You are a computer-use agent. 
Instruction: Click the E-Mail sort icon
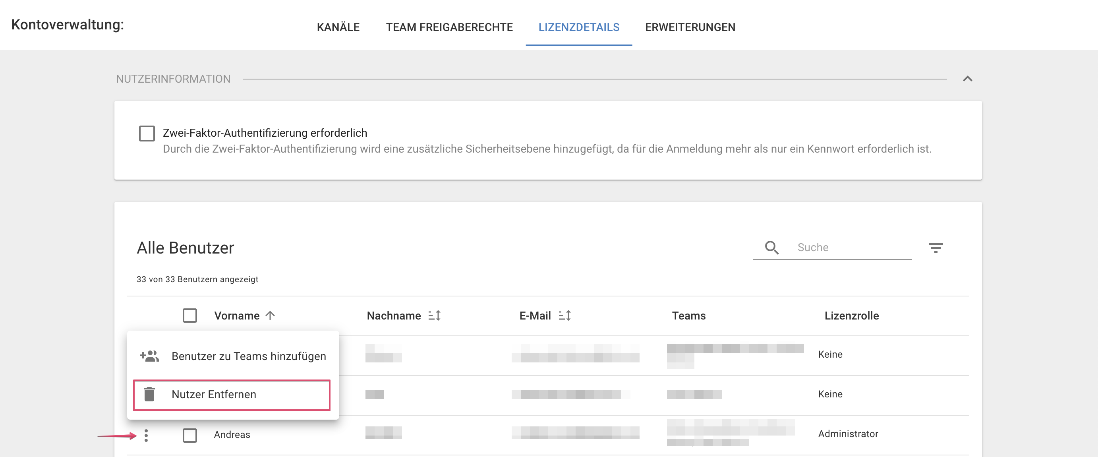click(x=565, y=316)
